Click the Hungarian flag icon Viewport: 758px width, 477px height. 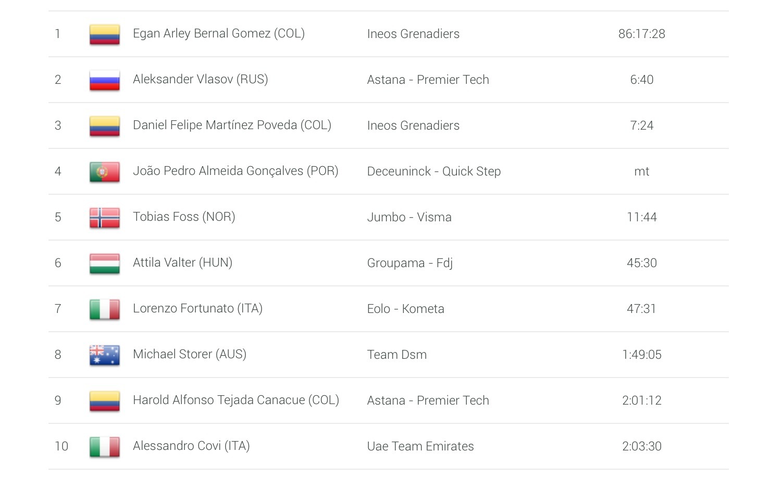point(105,263)
